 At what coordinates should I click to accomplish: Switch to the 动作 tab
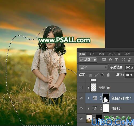click(x=127, y=54)
